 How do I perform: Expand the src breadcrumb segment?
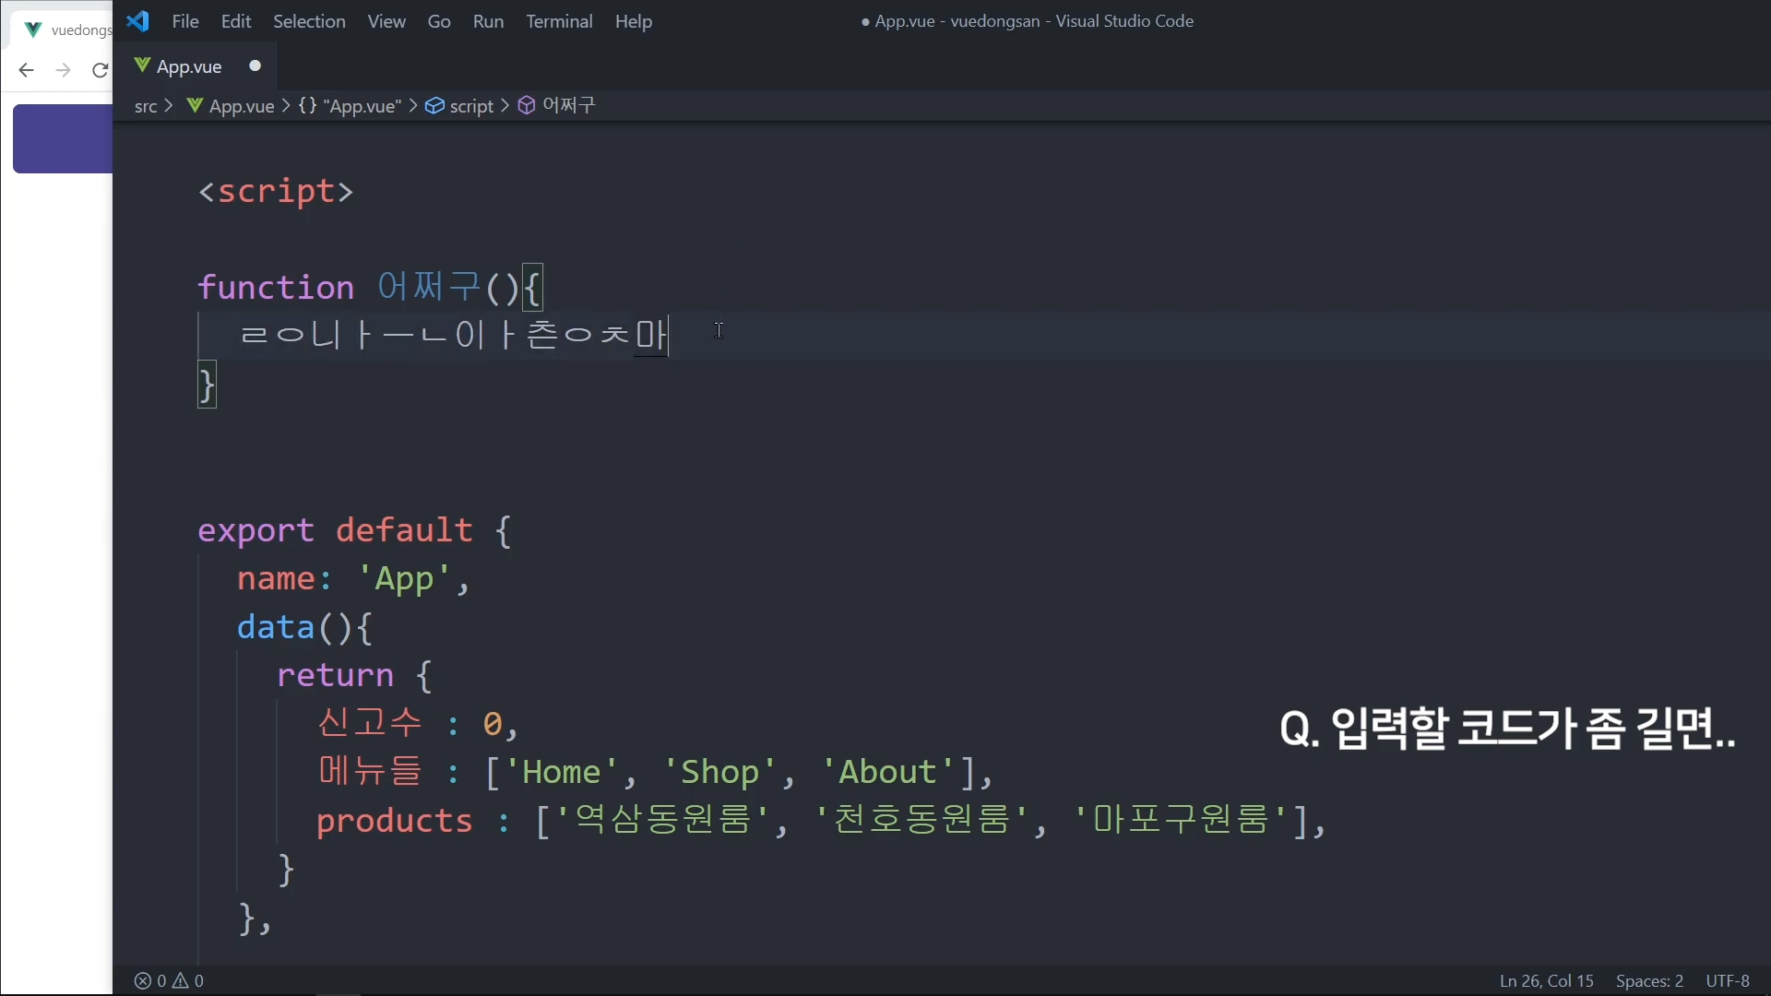pos(146,106)
